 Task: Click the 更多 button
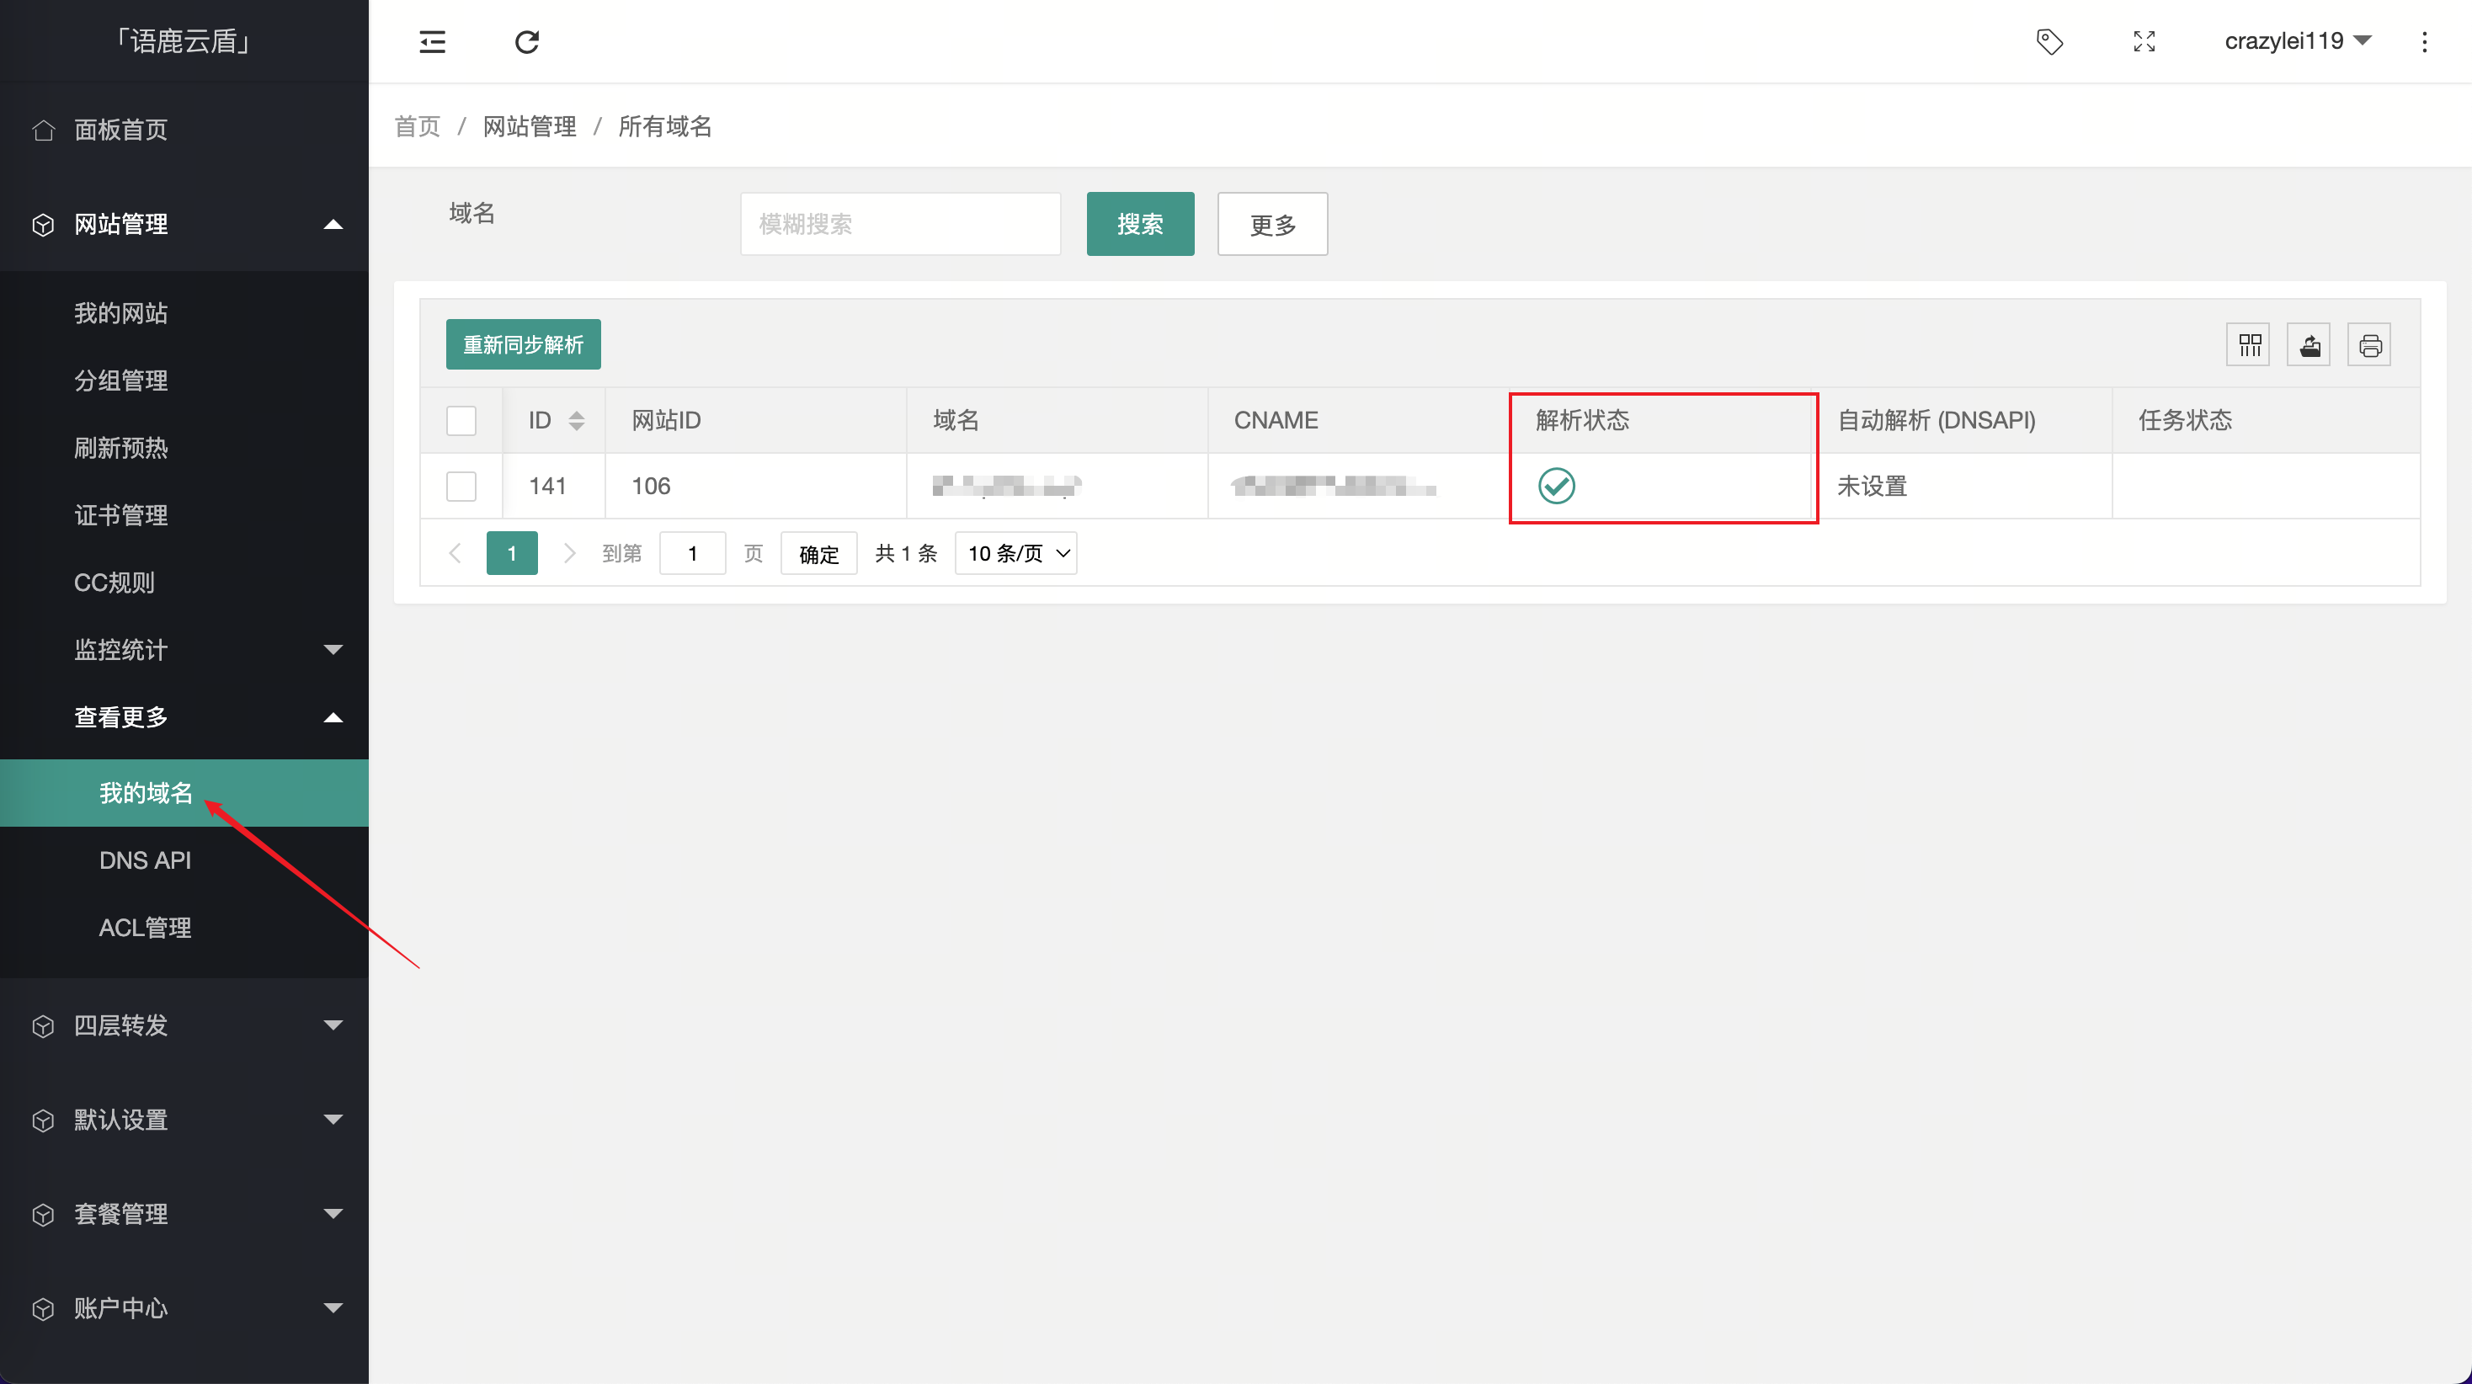click(1272, 224)
